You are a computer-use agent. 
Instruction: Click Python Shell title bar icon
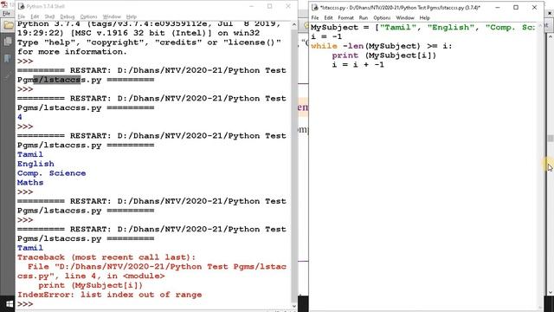(21, 6)
